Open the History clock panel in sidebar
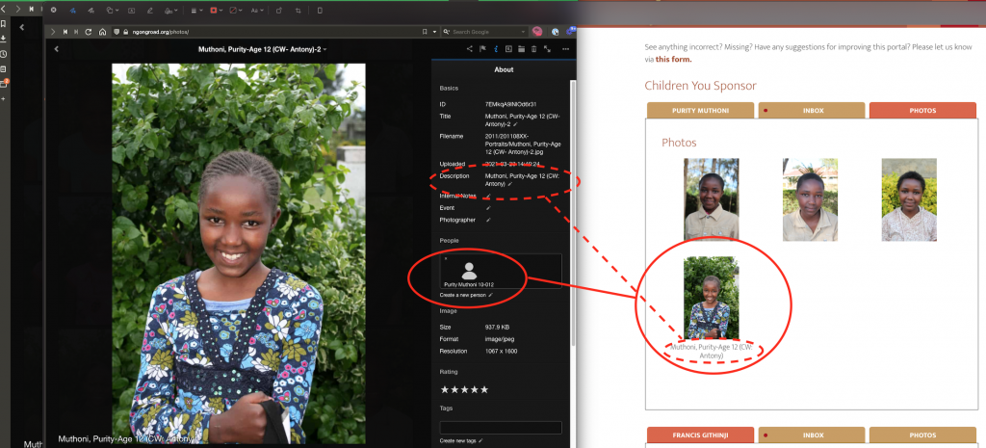Viewport: 986px width, 448px height. click(x=3, y=54)
